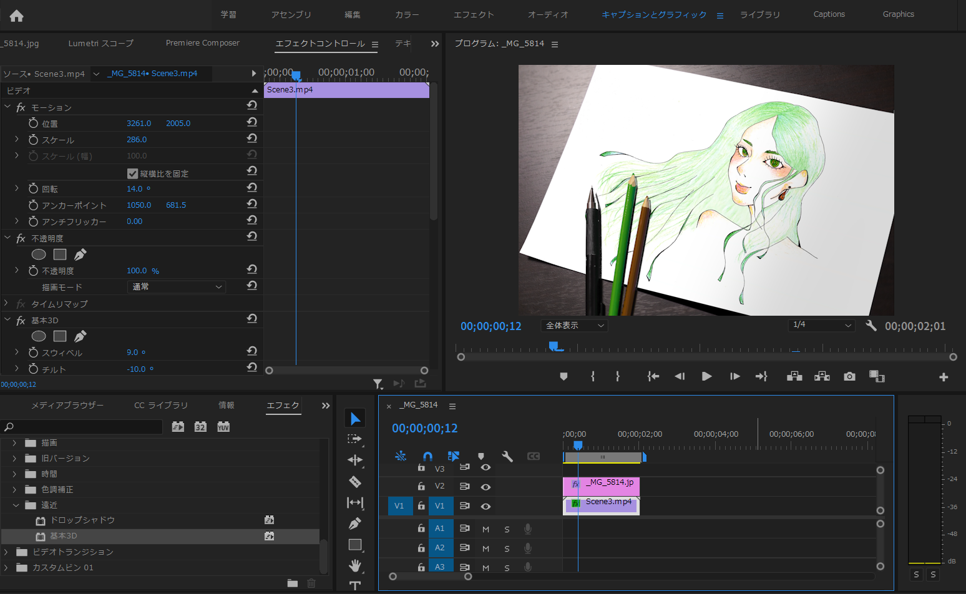The image size is (966, 594).
Task: Click the Add Marker icon below the program monitor
Action: click(563, 376)
